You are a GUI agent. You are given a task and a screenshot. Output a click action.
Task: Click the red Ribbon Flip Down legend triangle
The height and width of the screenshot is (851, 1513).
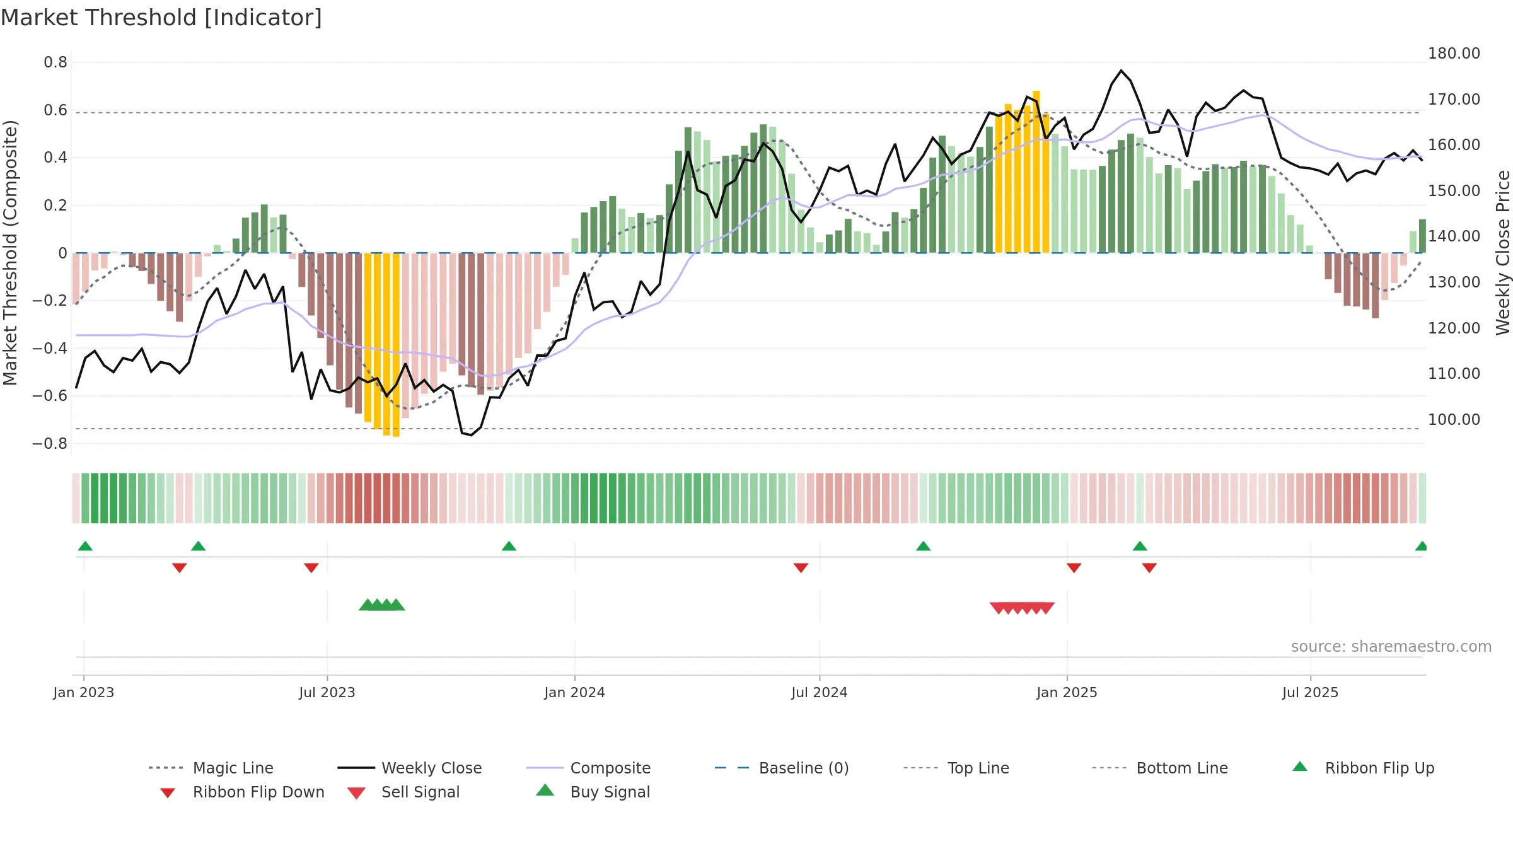(168, 792)
